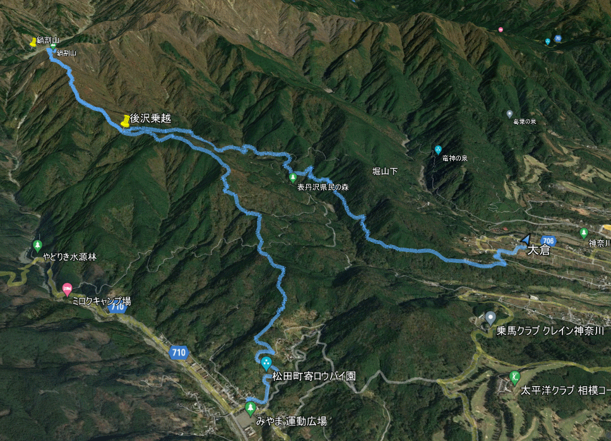Click the 神奈川 green park marker
Viewport: 611px width, 441px height.
click(x=583, y=233)
